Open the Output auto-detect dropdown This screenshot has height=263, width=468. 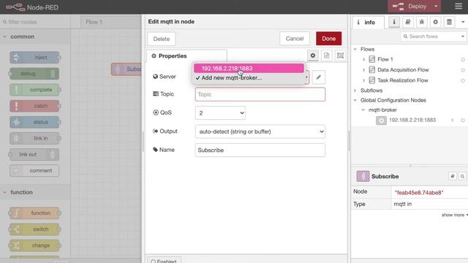point(260,131)
